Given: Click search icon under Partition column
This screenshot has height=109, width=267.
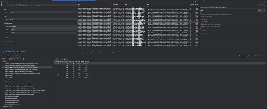Looking at the screenshot, I should (x=191, y=6).
